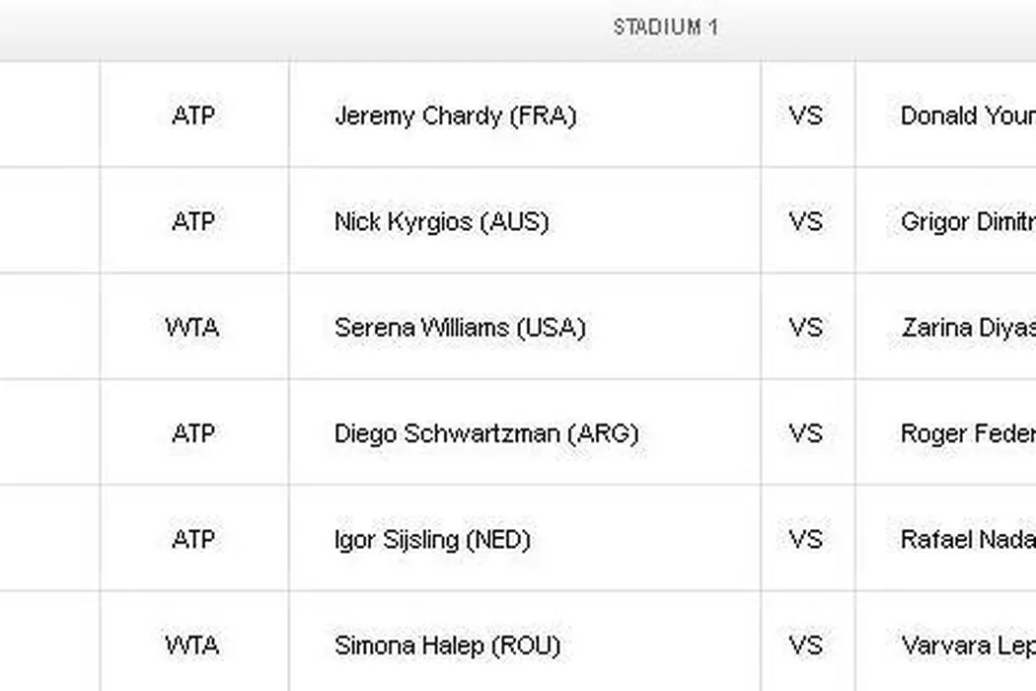The width and height of the screenshot is (1036, 691).
Task: Click VS cell in Chardy match row
Action: point(806,115)
